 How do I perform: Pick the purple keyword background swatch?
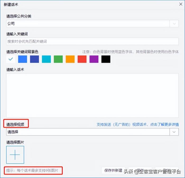[x=94, y=59]
